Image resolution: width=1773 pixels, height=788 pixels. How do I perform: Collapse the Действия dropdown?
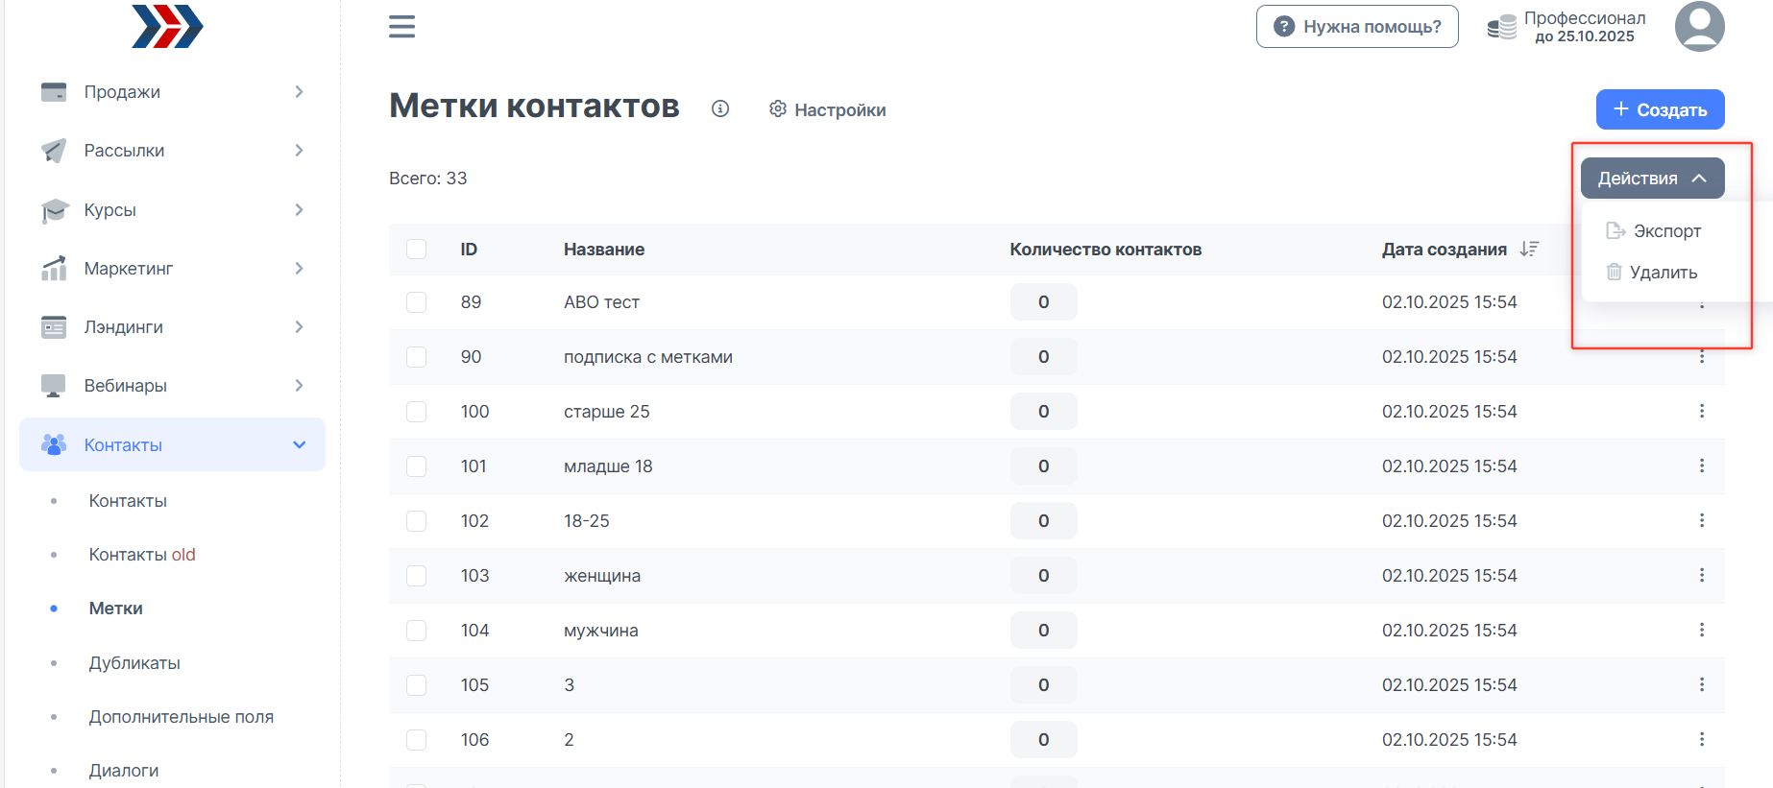click(x=1652, y=179)
